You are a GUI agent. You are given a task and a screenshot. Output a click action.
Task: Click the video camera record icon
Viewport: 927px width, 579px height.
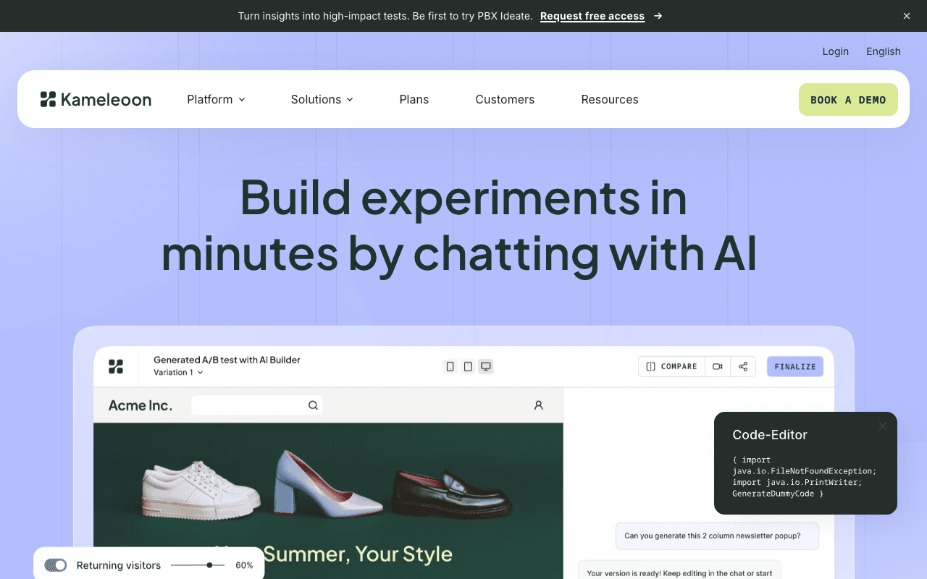point(718,367)
